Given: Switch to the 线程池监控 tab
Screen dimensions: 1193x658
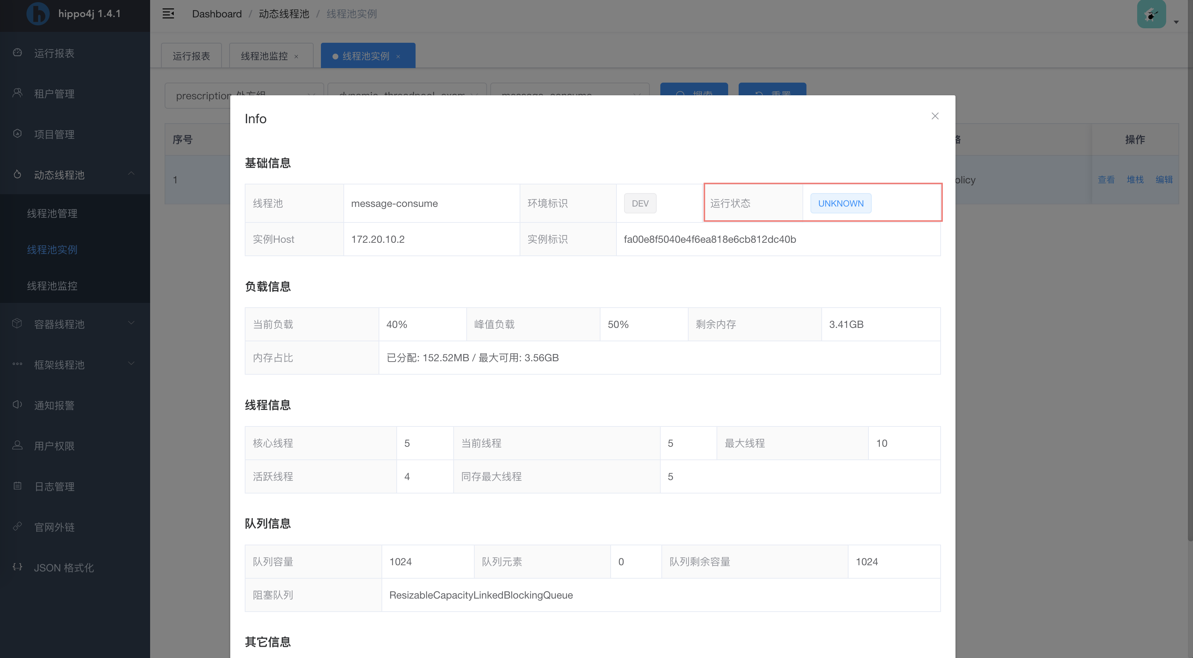Looking at the screenshot, I should [x=264, y=56].
